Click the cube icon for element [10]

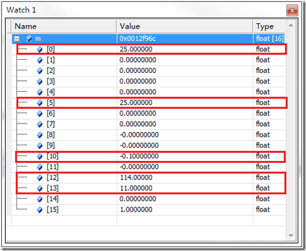(x=39, y=156)
